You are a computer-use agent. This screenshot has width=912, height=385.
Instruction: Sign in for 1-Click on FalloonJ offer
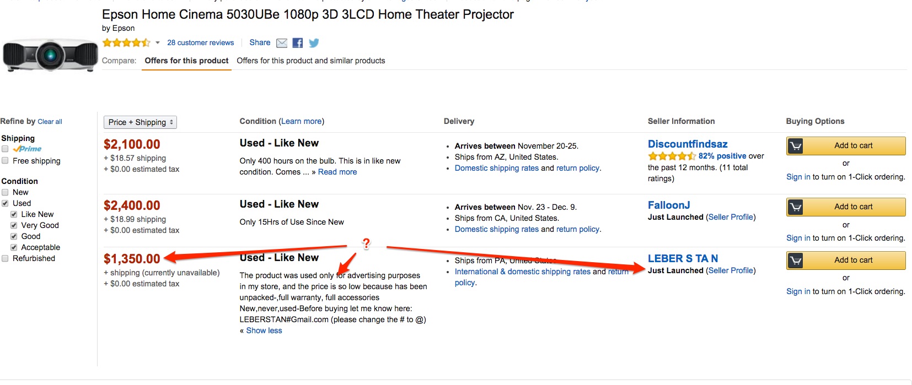pyautogui.click(x=798, y=238)
